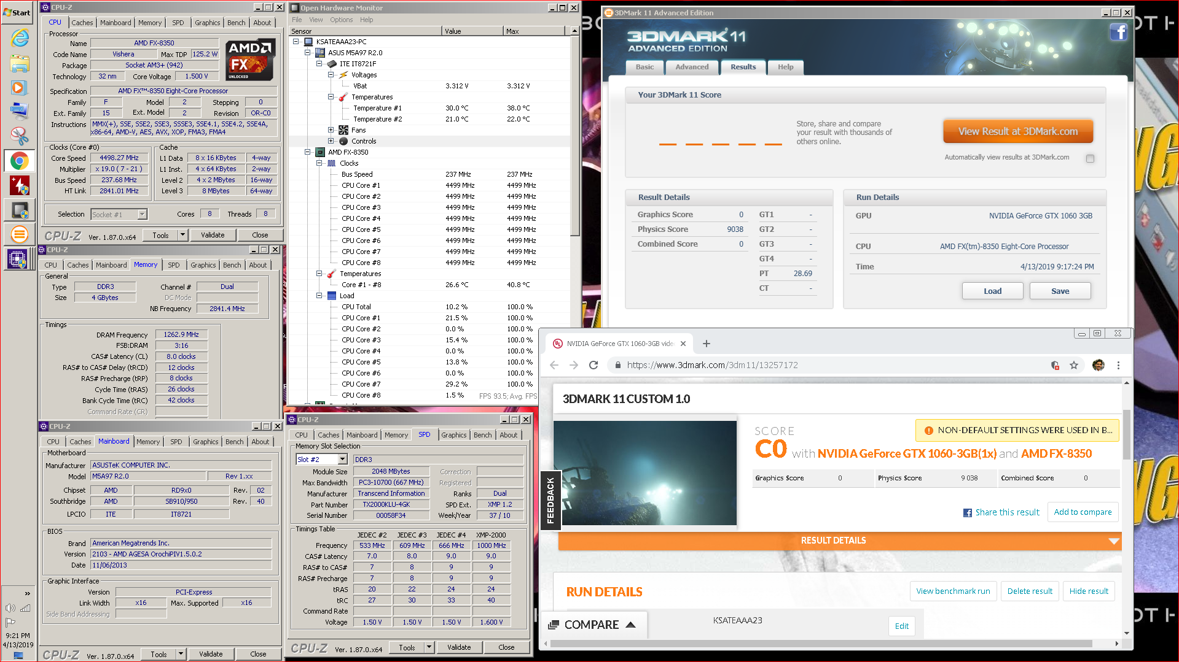Click the Delete result button

1030,591
